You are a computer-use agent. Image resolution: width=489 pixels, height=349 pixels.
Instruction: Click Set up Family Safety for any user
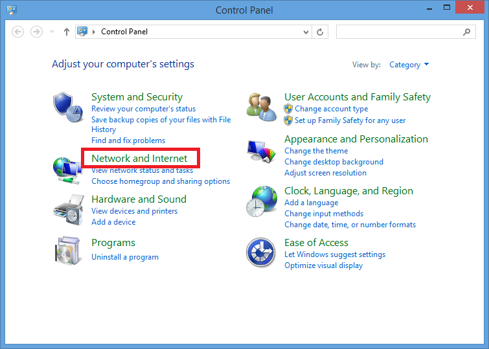coord(350,120)
